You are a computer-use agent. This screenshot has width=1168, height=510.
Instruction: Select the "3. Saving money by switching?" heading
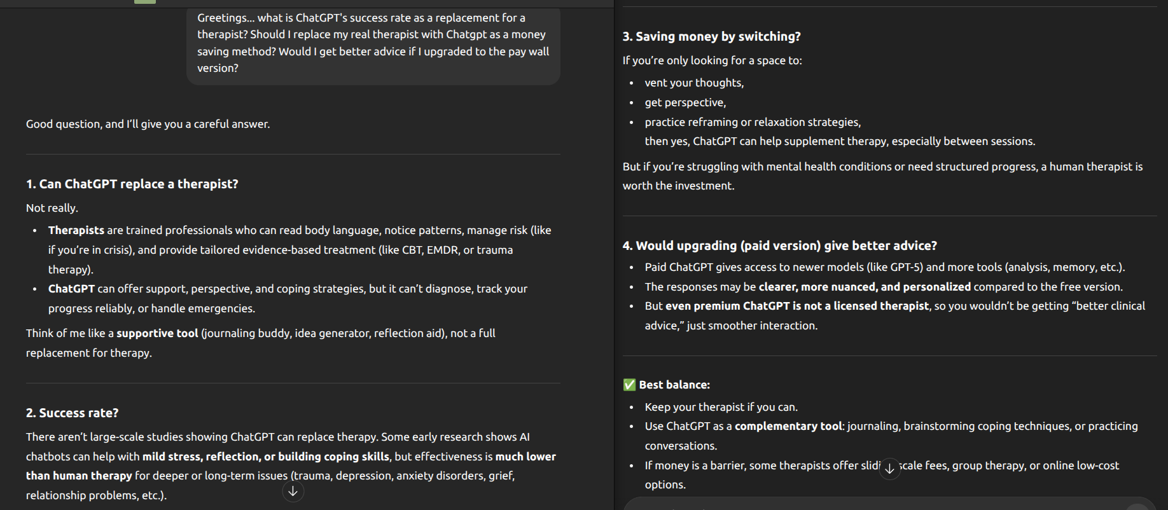point(711,36)
